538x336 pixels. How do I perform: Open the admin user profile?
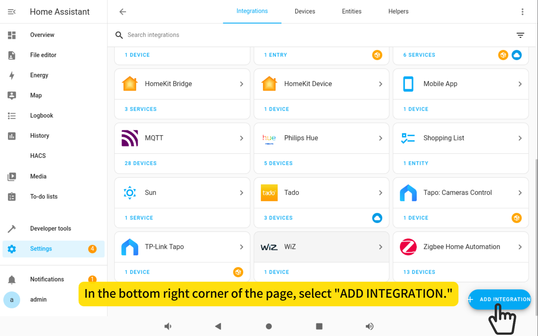click(x=38, y=300)
